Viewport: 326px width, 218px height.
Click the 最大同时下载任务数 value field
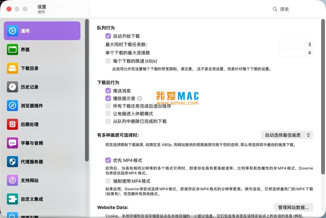tap(296, 44)
